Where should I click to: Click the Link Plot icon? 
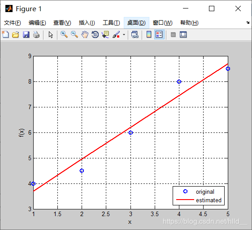click(135, 34)
